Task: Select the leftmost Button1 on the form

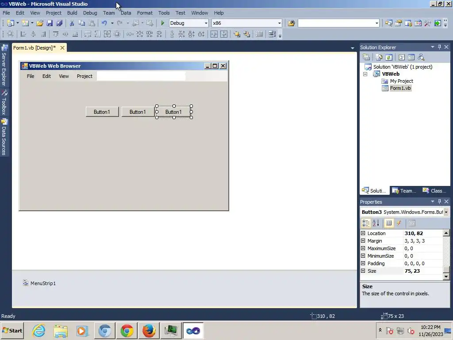Action: [x=102, y=112]
